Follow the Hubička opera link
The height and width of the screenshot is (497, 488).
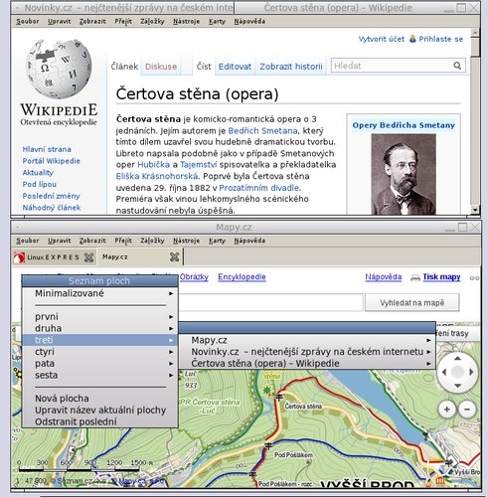(153, 165)
